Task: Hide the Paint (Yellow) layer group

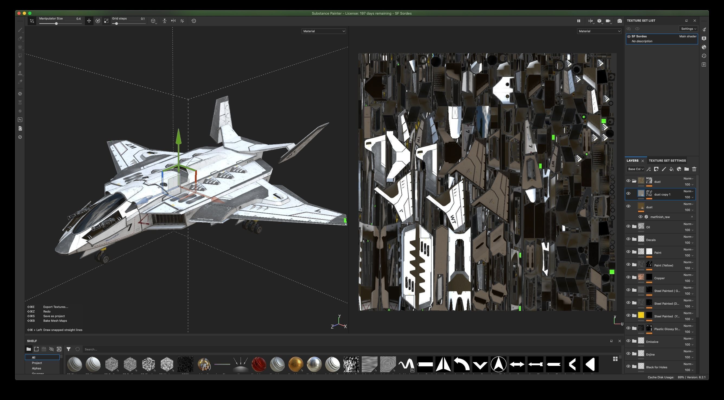Action: coord(628,265)
